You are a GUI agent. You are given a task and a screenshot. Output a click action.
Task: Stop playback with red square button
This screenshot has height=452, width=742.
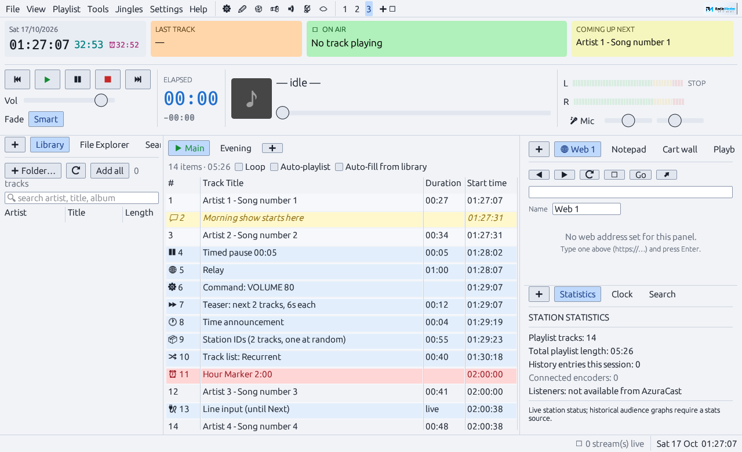tap(108, 79)
